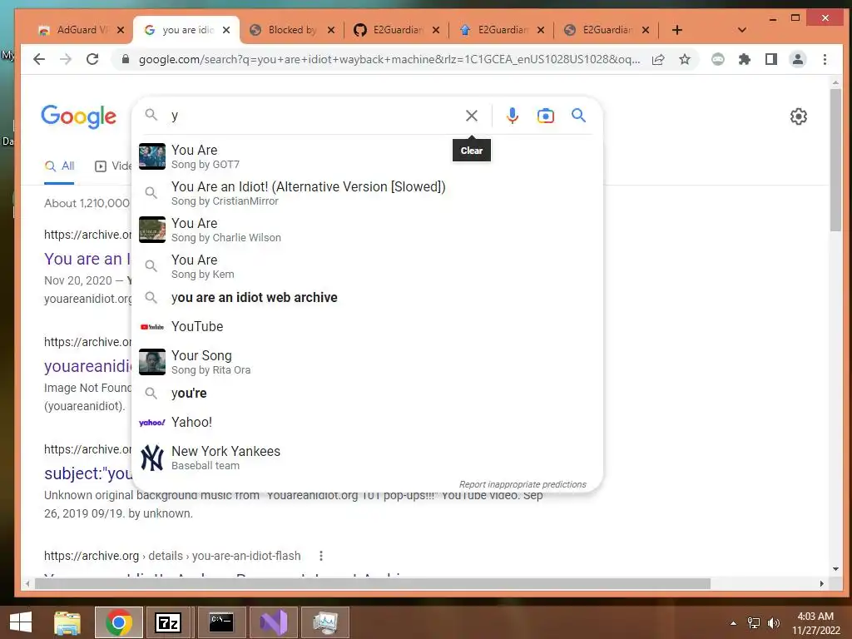Open the 'subject:"you' search result
Viewport: 852px width, 639px height.
(87, 473)
